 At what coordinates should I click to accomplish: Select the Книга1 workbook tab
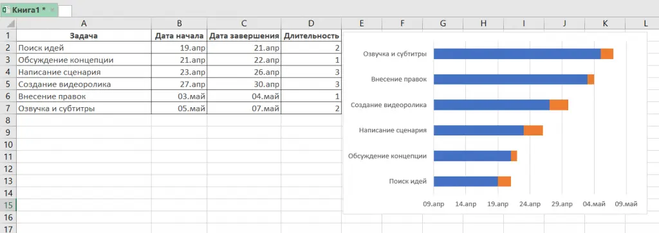click(x=29, y=10)
